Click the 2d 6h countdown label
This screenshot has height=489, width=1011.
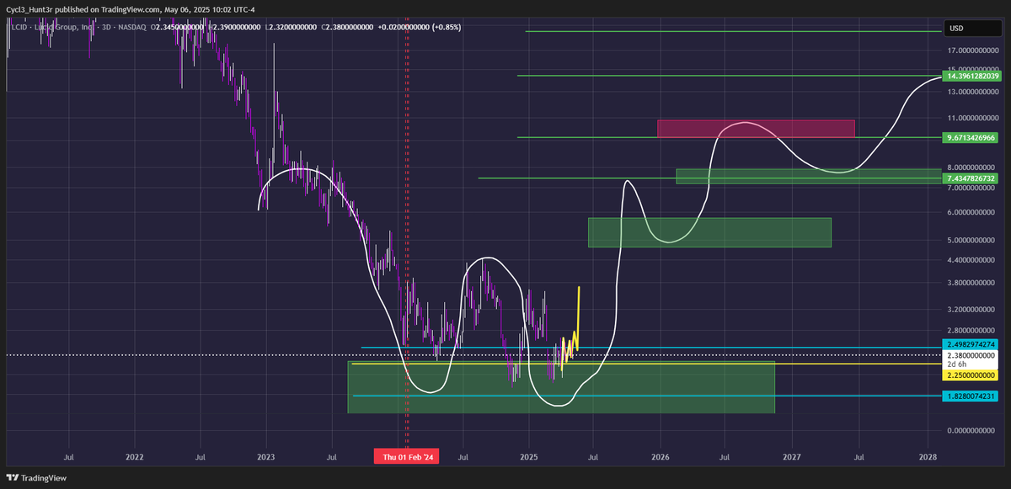(958, 364)
